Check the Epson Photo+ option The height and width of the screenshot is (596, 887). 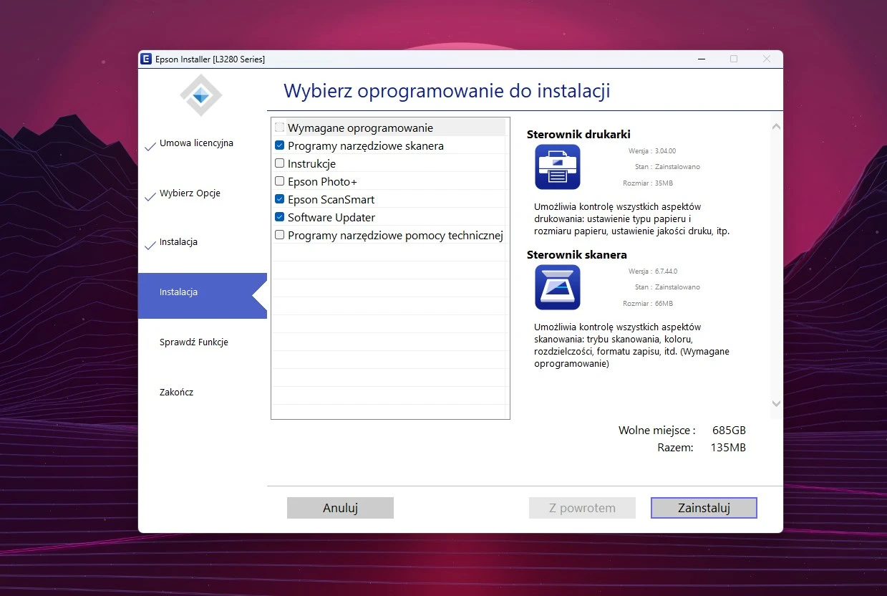[280, 181]
